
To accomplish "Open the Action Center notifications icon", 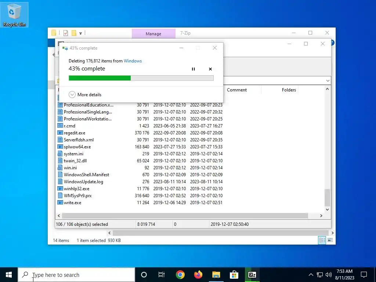I will point(364,275).
